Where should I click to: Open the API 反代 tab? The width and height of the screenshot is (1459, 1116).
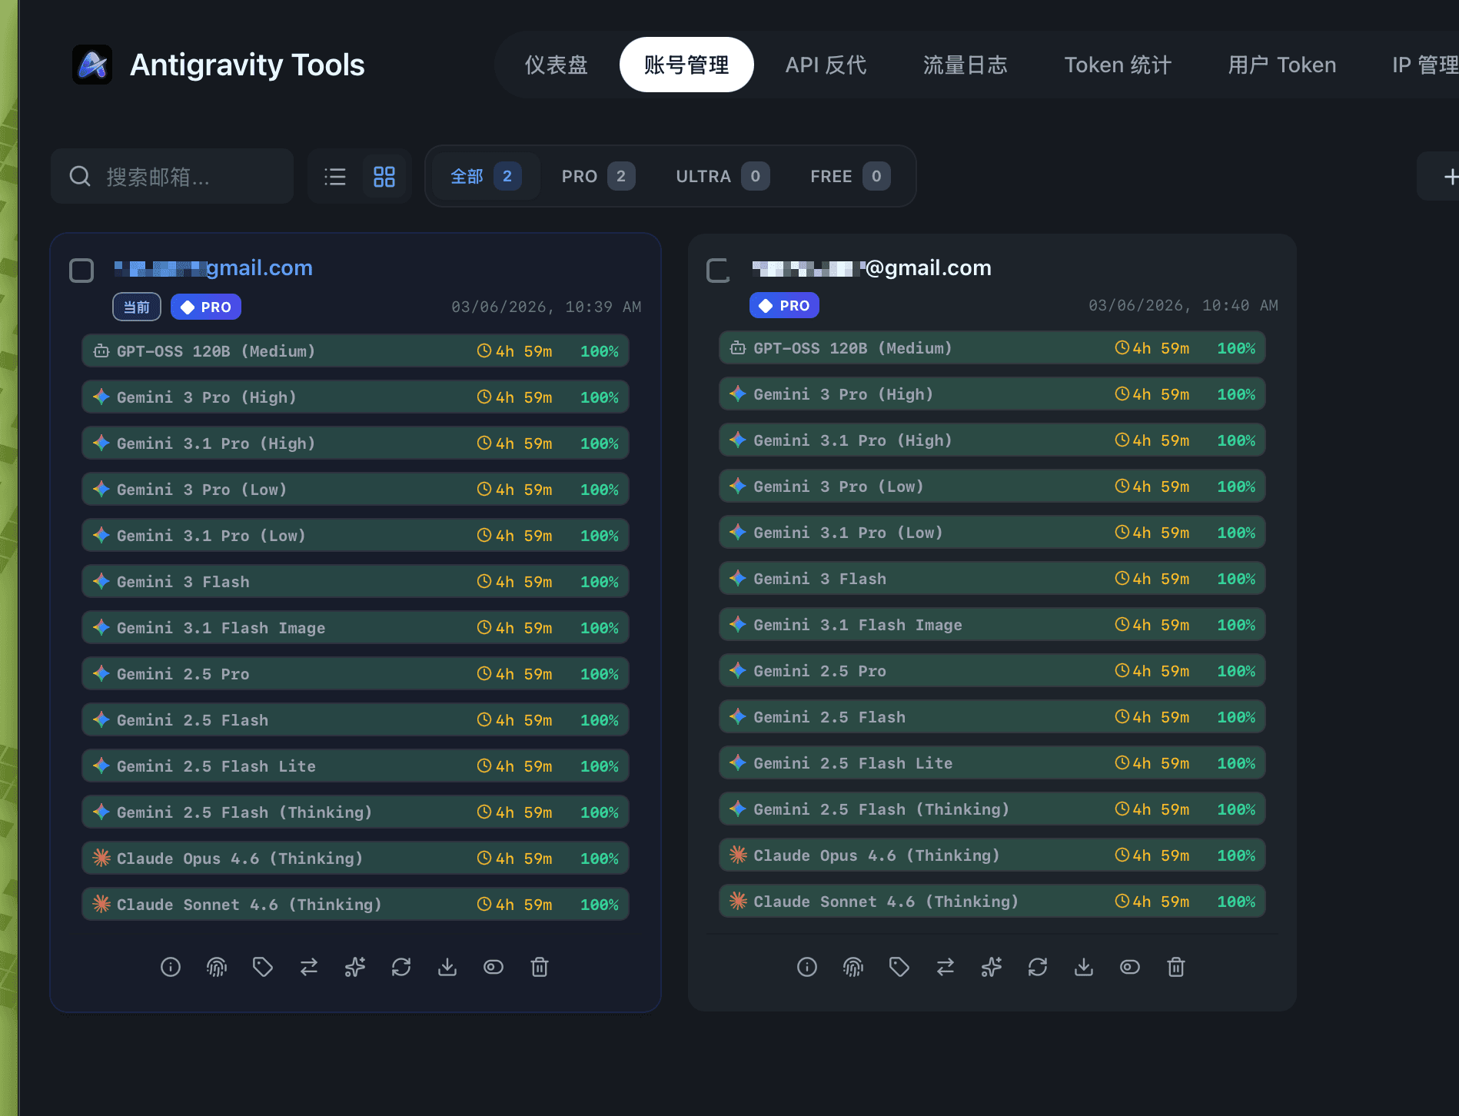click(826, 65)
